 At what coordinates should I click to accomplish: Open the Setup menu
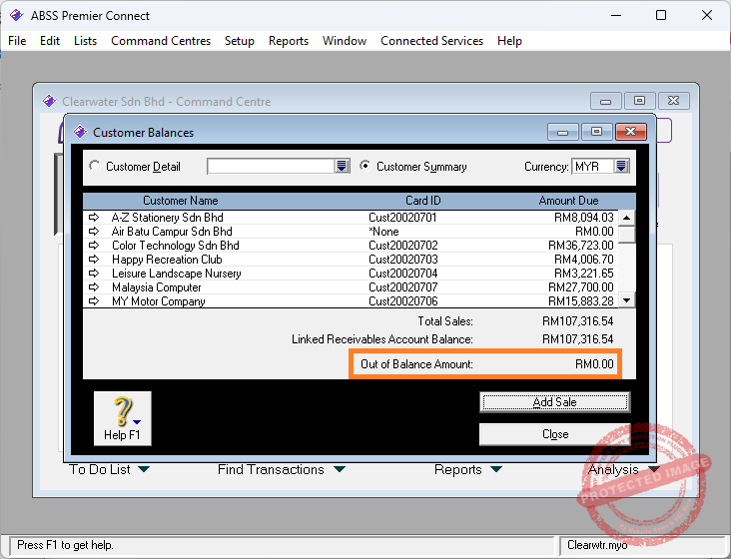pos(240,41)
